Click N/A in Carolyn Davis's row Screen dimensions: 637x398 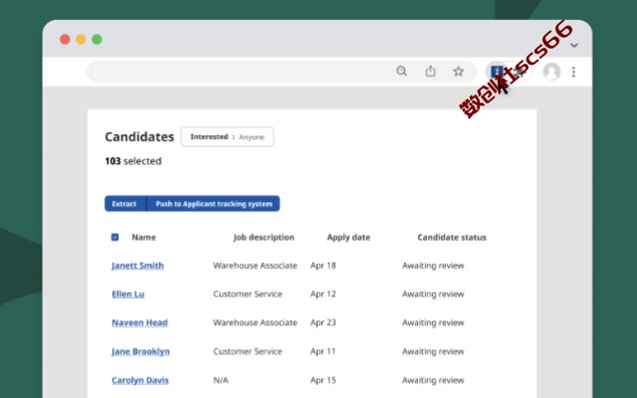(x=221, y=380)
